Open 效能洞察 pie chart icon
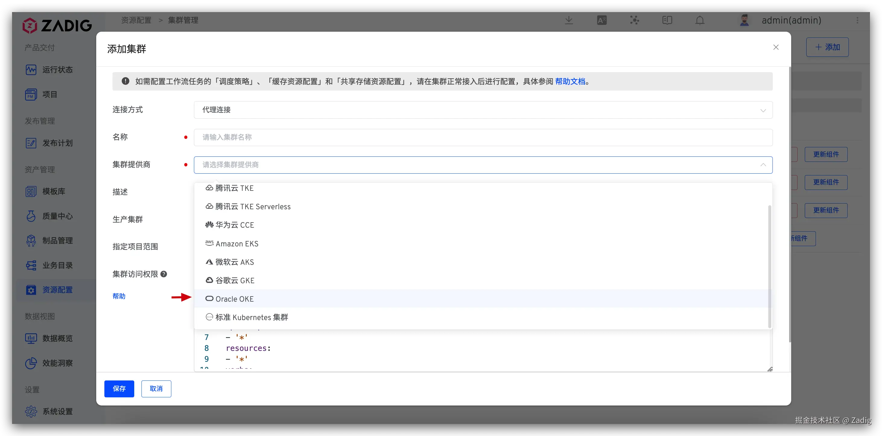The width and height of the screenshot is (882, 436). tap(31, 363)
